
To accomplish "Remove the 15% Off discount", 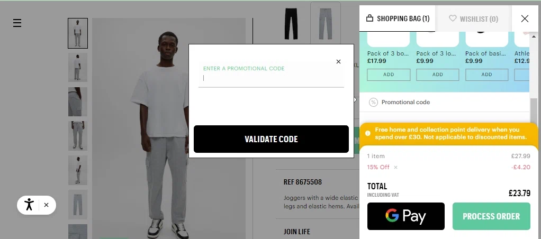I will tap(396, 167).
